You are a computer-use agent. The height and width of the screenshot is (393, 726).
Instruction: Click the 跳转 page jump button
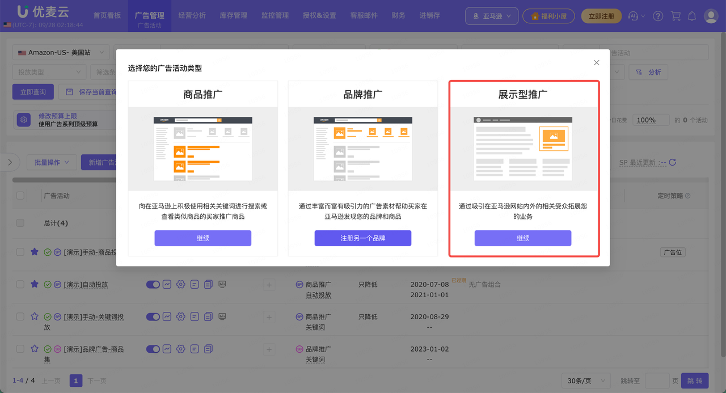tap(695, 381)
